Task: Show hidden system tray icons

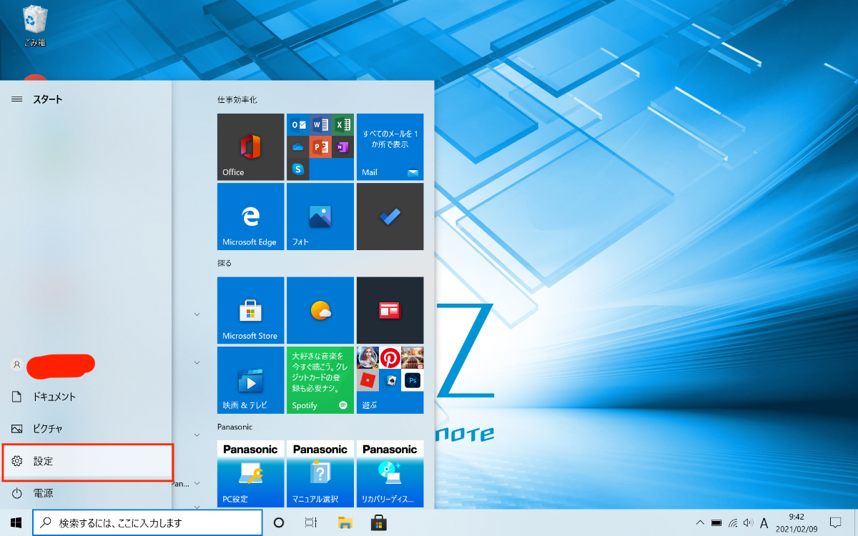Action: 700,522
